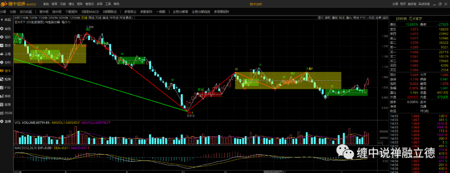This screenshot has width=450, height=173.
Task: Select the 个股矩阵 toolbar item
Action: coord(71,12)
